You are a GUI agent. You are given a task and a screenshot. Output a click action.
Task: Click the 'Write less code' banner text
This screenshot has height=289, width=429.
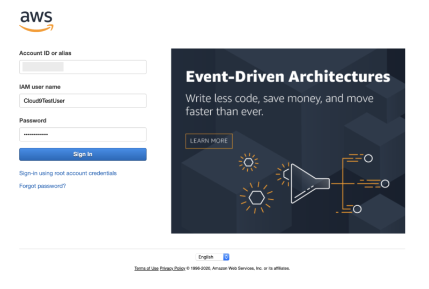point(279,105)
